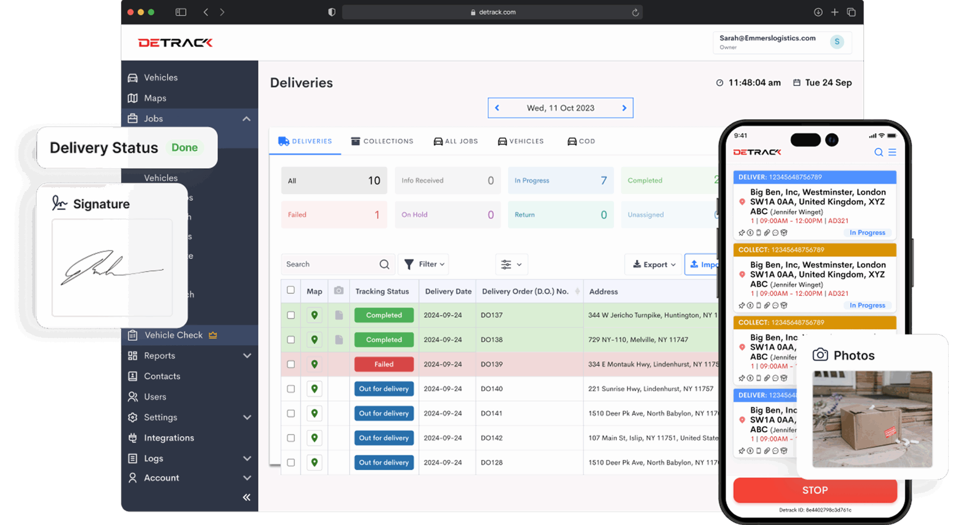The image size is (961, 525).
Task: Click the map pin icon for DO139
Action: [314, 364]
